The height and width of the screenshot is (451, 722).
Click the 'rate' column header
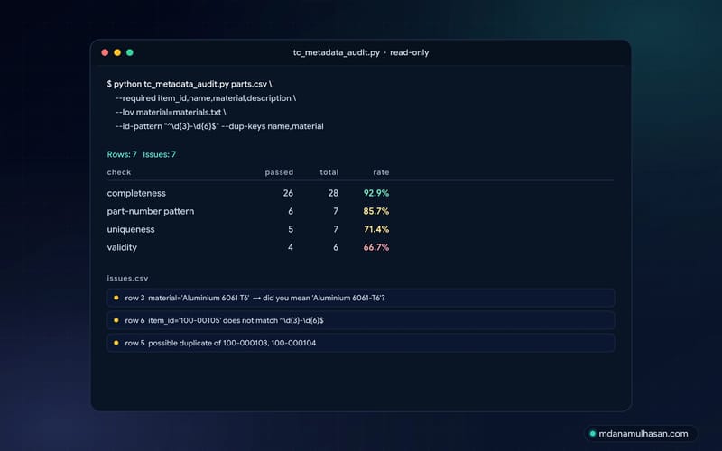(x=381, y=172)
